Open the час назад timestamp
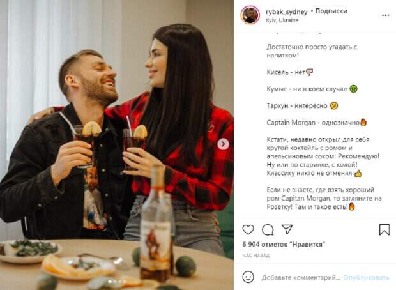This screenshot has height=290, width=396. (256, 256)
